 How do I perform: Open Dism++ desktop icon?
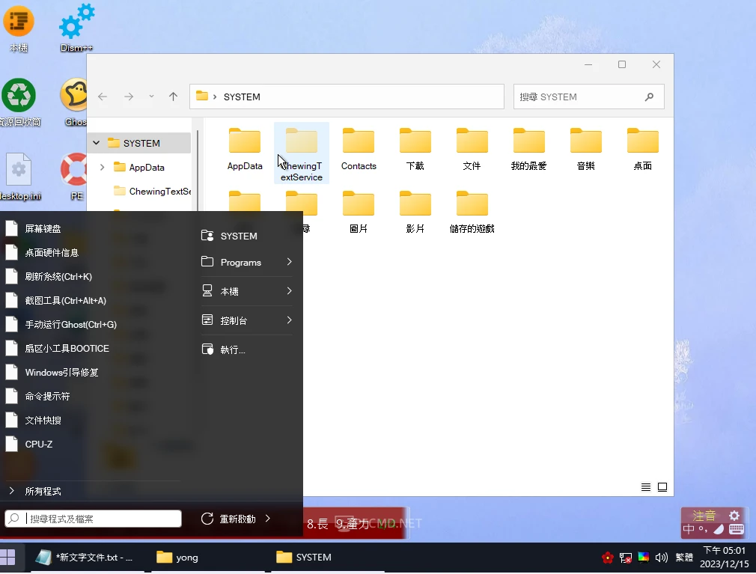(x=76, y=28)
